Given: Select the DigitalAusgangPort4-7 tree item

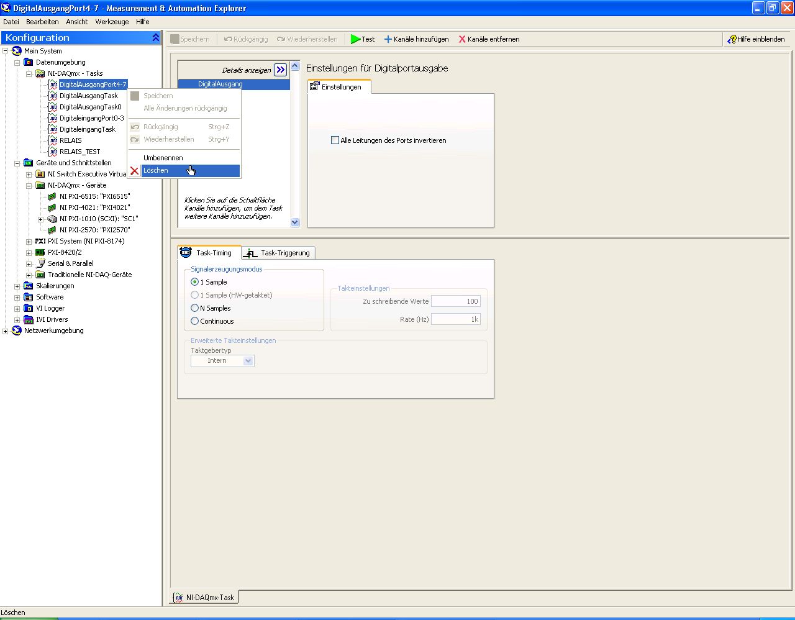Looking at the screenshot, I should 93,84.
